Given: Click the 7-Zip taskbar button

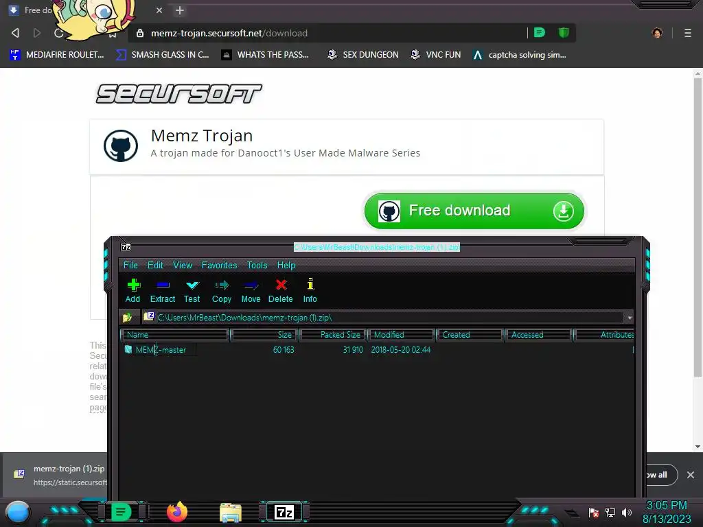Looking at the screenshot, I should tap(284, 512).
